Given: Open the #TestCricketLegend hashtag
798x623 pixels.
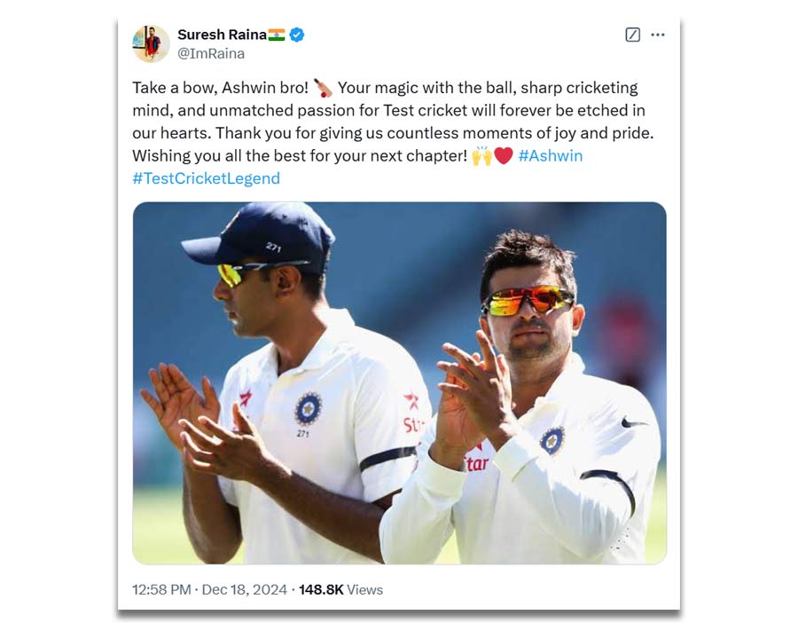Looking at the screenshot, I should tap(206, 178).
